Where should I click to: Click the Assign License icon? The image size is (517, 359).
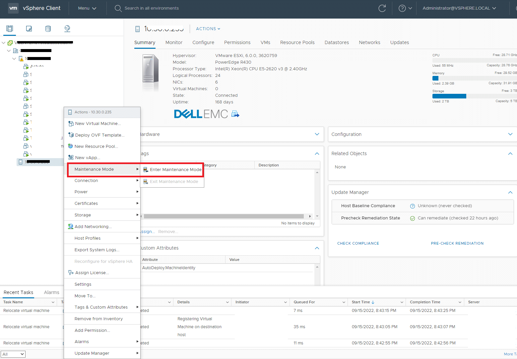[x=71, y=272]
